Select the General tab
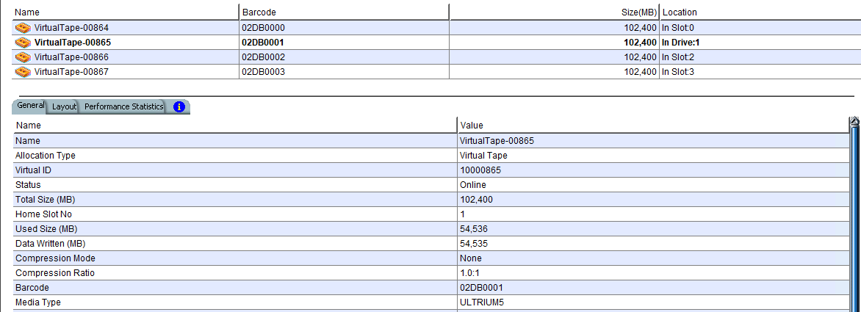The image size is (861, 312). click(30, 105)
